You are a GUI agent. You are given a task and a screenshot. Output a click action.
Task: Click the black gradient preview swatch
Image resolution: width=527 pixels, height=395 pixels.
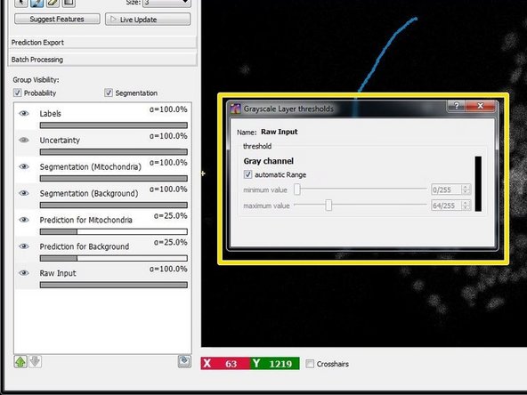pos(478,184)
